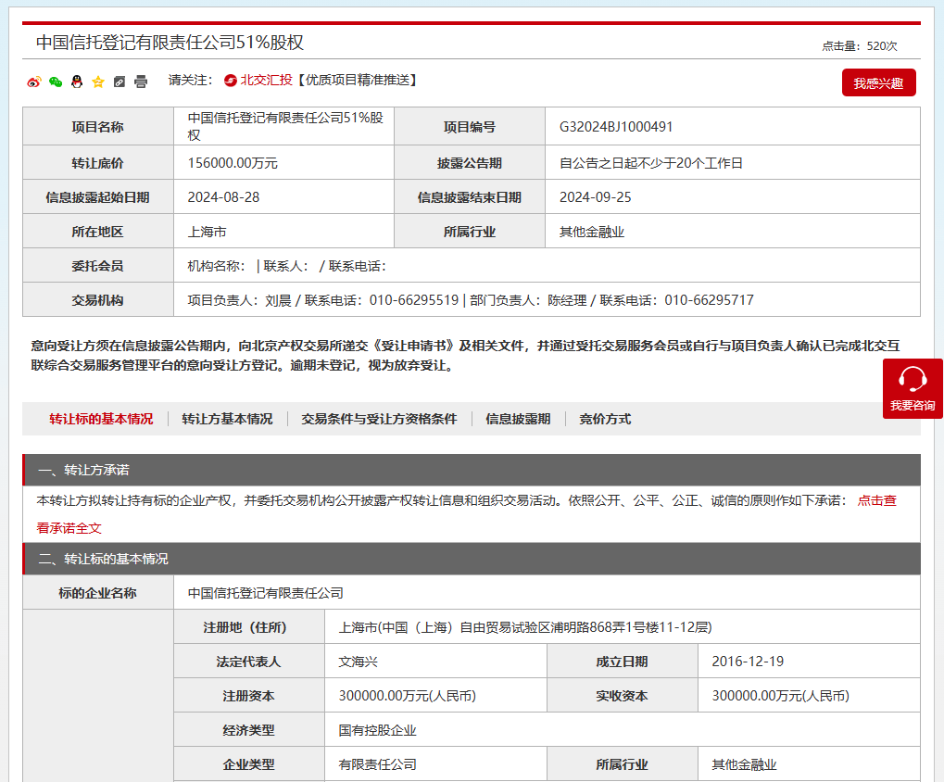Print the page with printer icon
Image resolution: width=944 pixels, height=782 pixels.
pyautogui.click(x=141, y=82)
